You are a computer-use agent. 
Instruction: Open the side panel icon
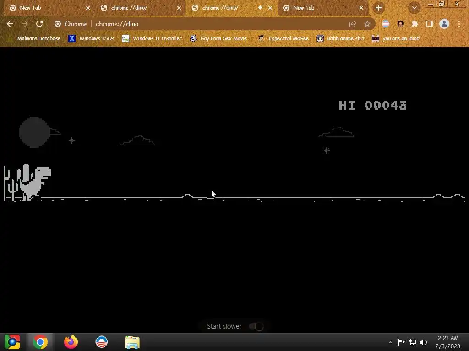pos(430,24)
